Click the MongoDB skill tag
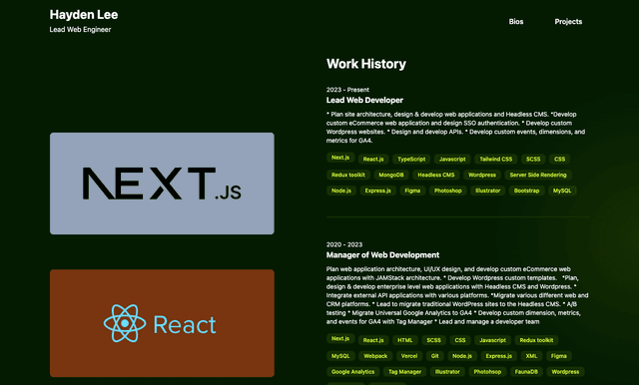Image resolution: width=639 pixels, height=385 pixels. 390,175
